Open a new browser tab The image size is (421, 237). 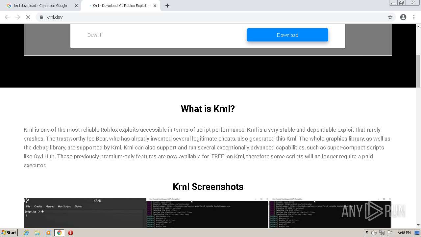click(x=167, y=6)
